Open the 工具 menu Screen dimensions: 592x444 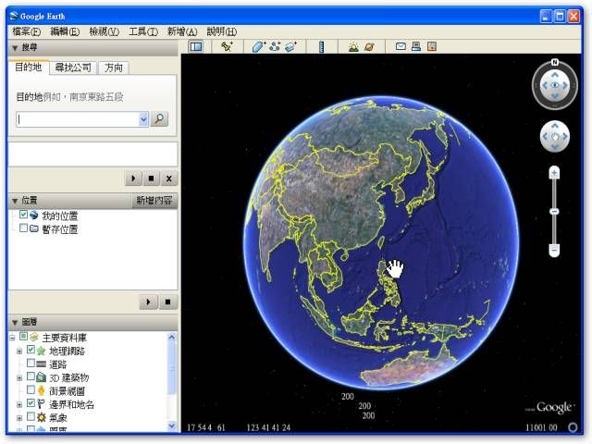(142, 31)
